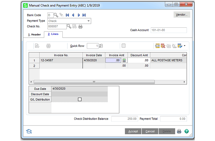Viewport: 215px width, 141px height.
Task: Expand the Payment Type dropdown
Action: pos(88,21)
